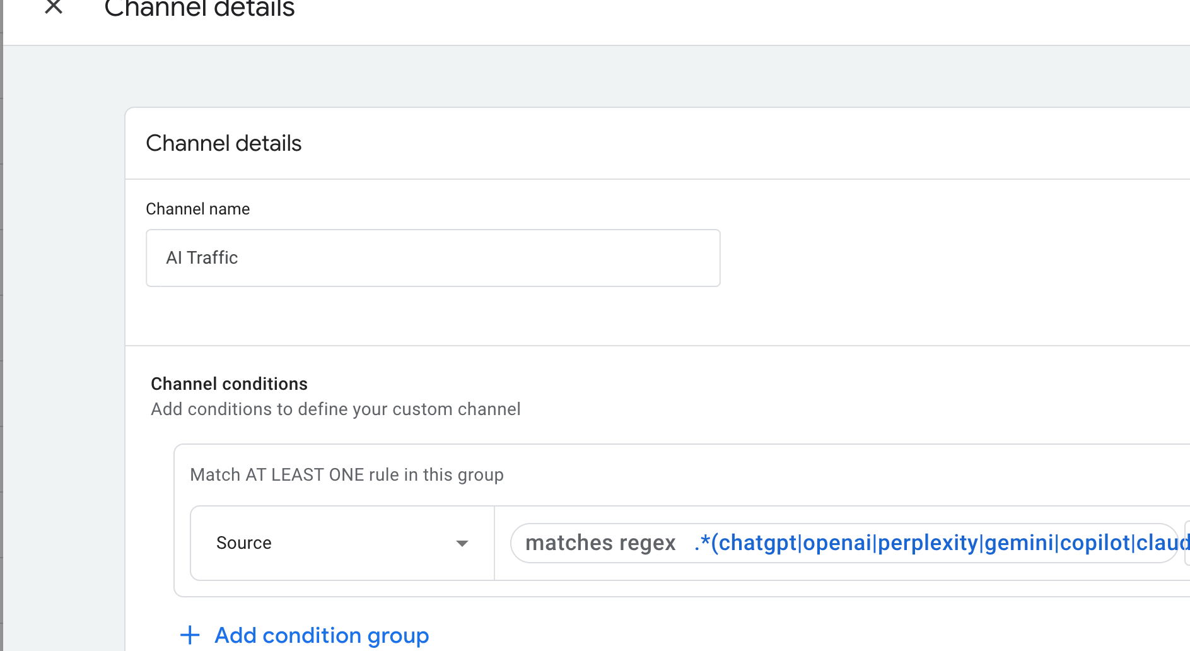Select the Channel conditions heading text

click(x=229, y=384)
